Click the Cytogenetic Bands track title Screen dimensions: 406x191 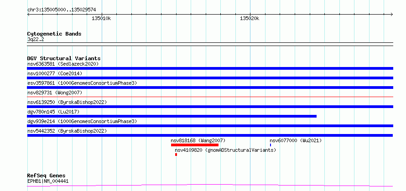pyautogui.click(x=54, y=34)
